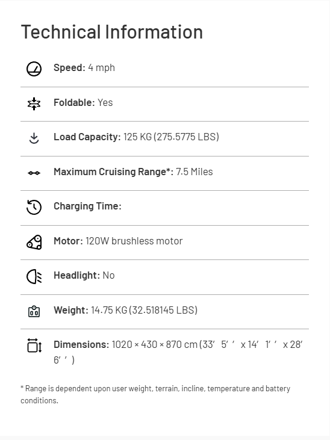Image resolution: width=330 pixels, height=440 pixels.
Task: Click the headlight beam icon
Action: pos(34,276)
